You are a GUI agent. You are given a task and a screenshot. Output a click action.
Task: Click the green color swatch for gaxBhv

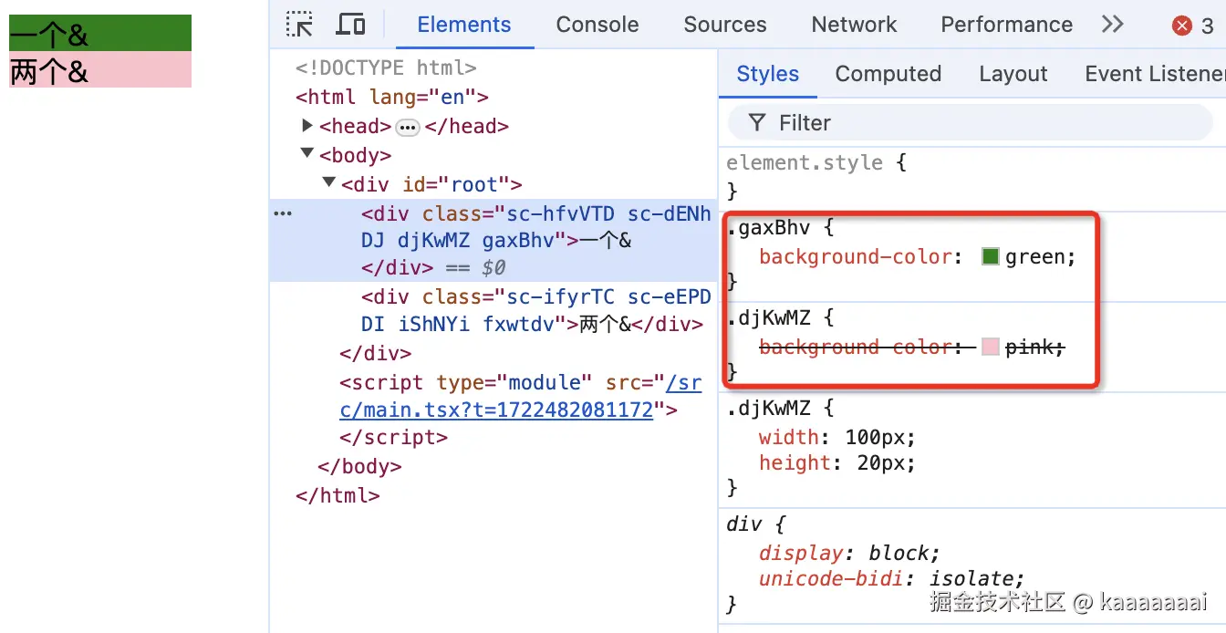tap(990, 256)
